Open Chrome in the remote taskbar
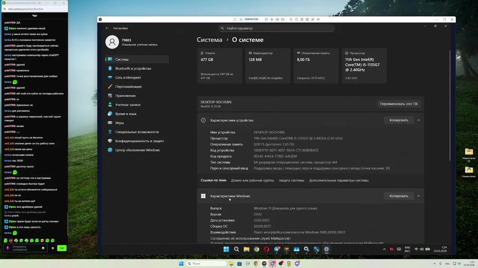Image resolution: width=478 pixels, height=268 pixels. 257,249
